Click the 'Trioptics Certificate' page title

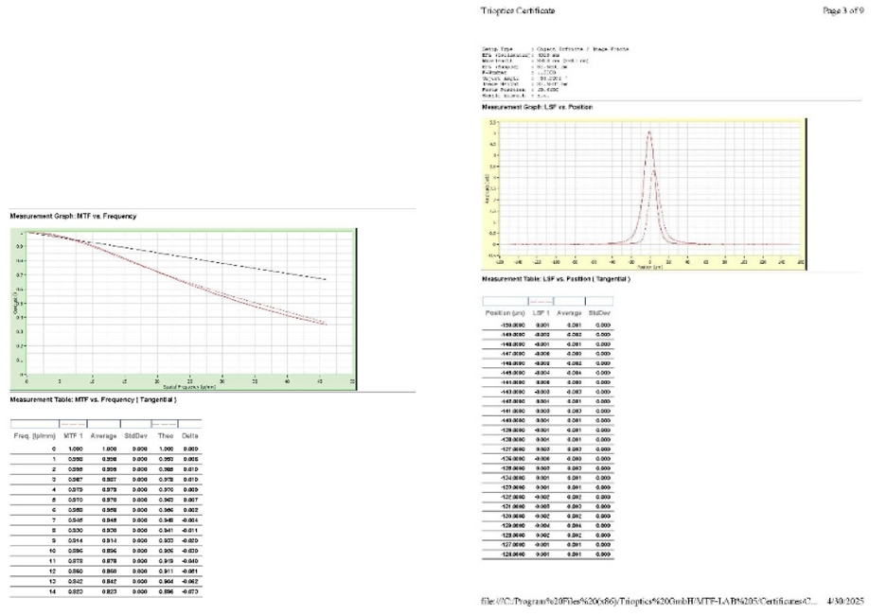[x=518, y=10]
